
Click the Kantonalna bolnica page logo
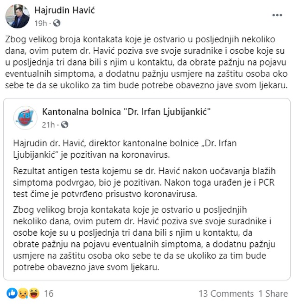click(25, 118)
